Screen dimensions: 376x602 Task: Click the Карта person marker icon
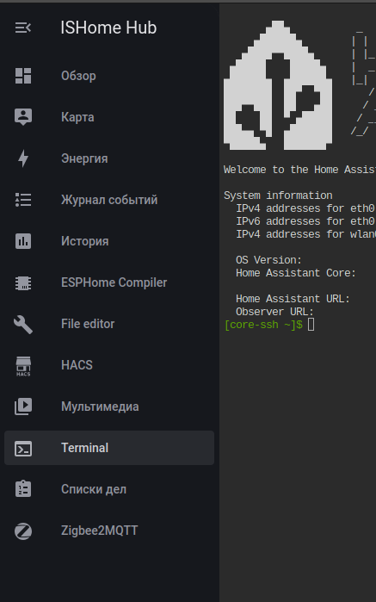pos(23,117)
